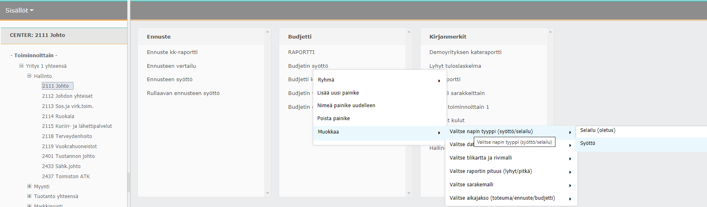Open the Sisällöt dropdown menu

point(19,11)
